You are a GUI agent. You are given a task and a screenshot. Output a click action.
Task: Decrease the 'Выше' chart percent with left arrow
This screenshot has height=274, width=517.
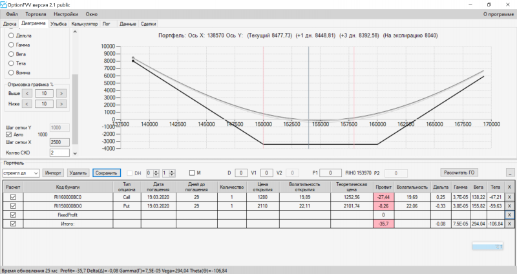[x=27, y=93]
